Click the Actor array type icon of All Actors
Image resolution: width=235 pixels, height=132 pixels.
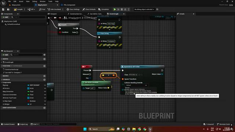28,88
